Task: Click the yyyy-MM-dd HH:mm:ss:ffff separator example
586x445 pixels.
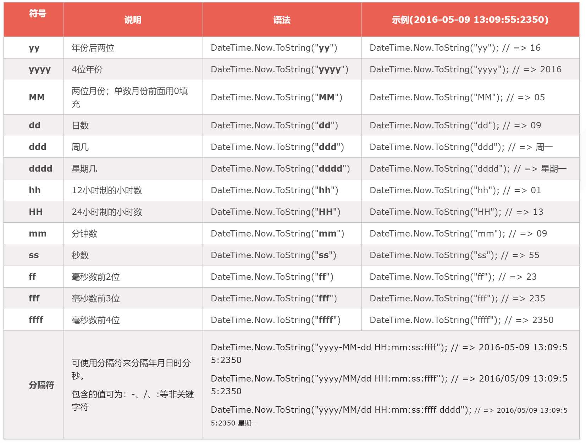Action: coord(389,354)
